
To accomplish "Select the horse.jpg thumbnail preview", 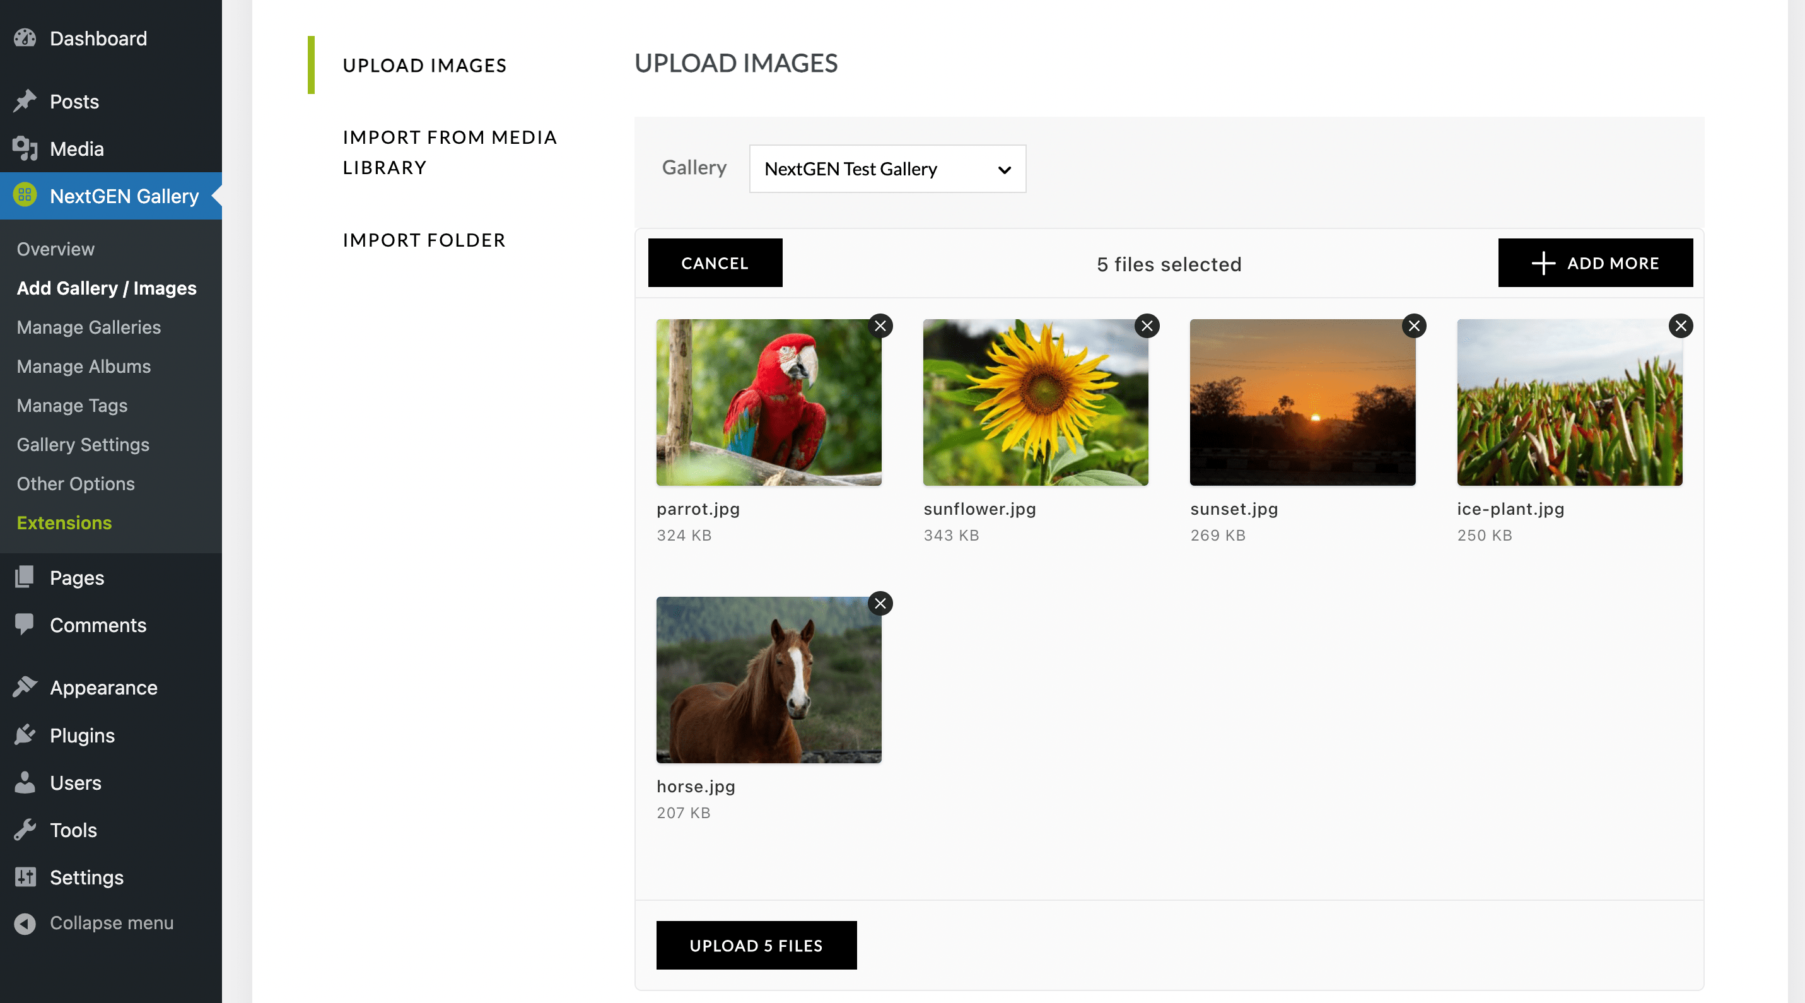I will point(769,680).
